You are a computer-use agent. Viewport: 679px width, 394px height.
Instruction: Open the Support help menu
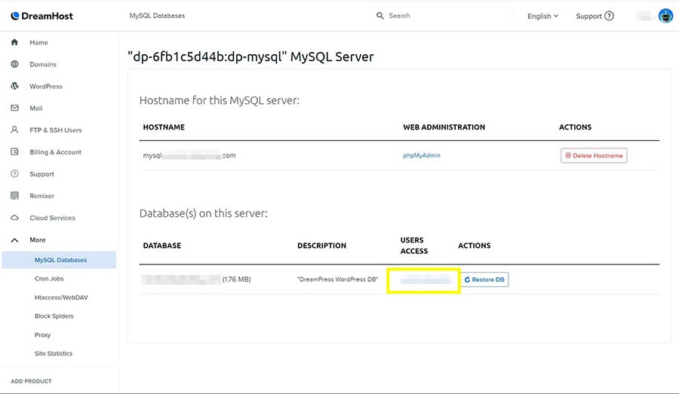[595, 16]
